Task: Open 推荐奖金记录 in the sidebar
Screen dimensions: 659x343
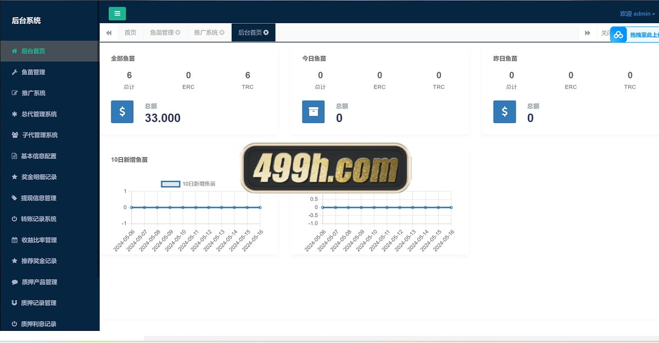Action: 49,261
